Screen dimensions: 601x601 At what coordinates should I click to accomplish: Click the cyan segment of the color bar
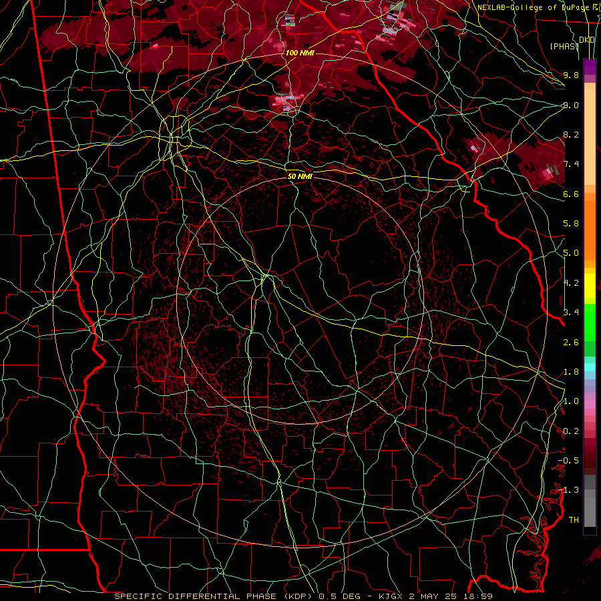click(590, 367)
